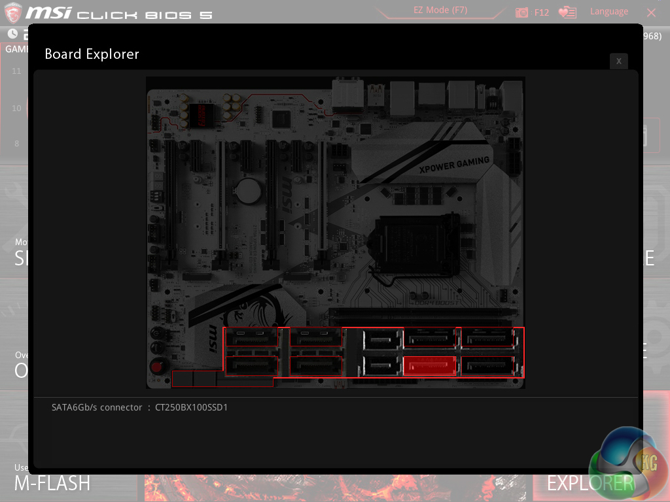Select the lower white-outlined connector
Viewport: 670px width, 502px height.
pyautogui.click(x=381, y=366)
